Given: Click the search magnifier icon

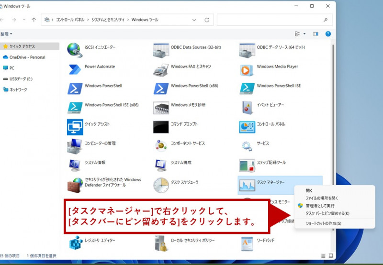Looking at the screenshot, I should click(326, 20).
